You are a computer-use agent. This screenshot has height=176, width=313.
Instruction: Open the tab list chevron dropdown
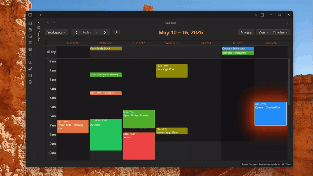click(256, 15)
